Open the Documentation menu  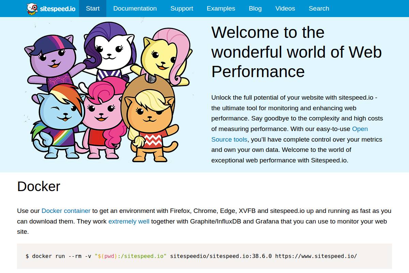pos(135,9)
